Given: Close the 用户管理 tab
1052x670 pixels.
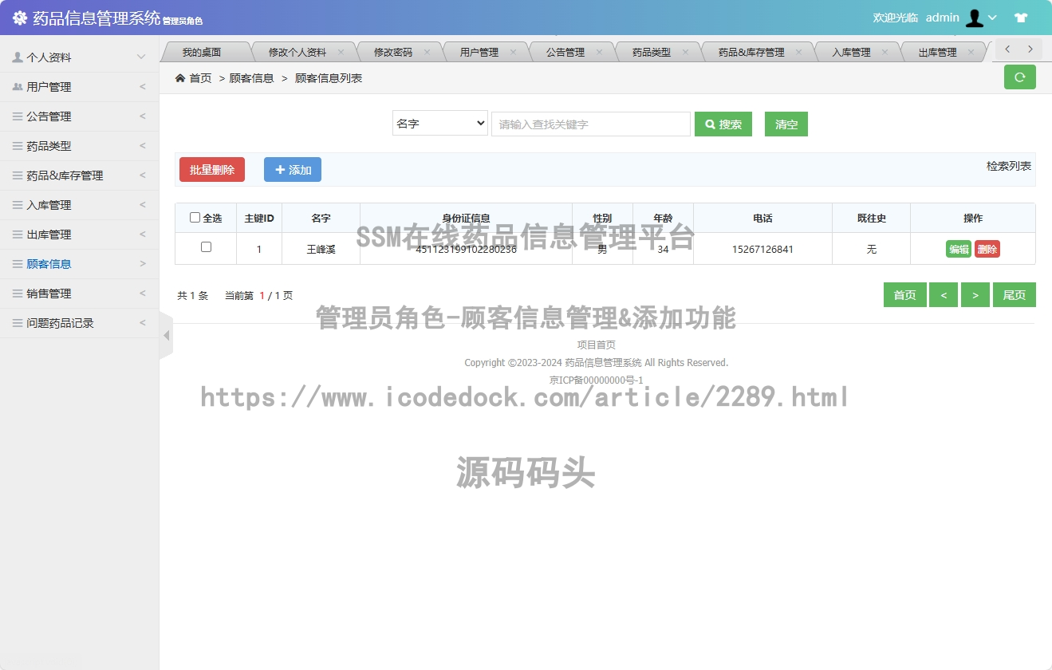Looking at the screenshot, I should (x=513, y=52).
